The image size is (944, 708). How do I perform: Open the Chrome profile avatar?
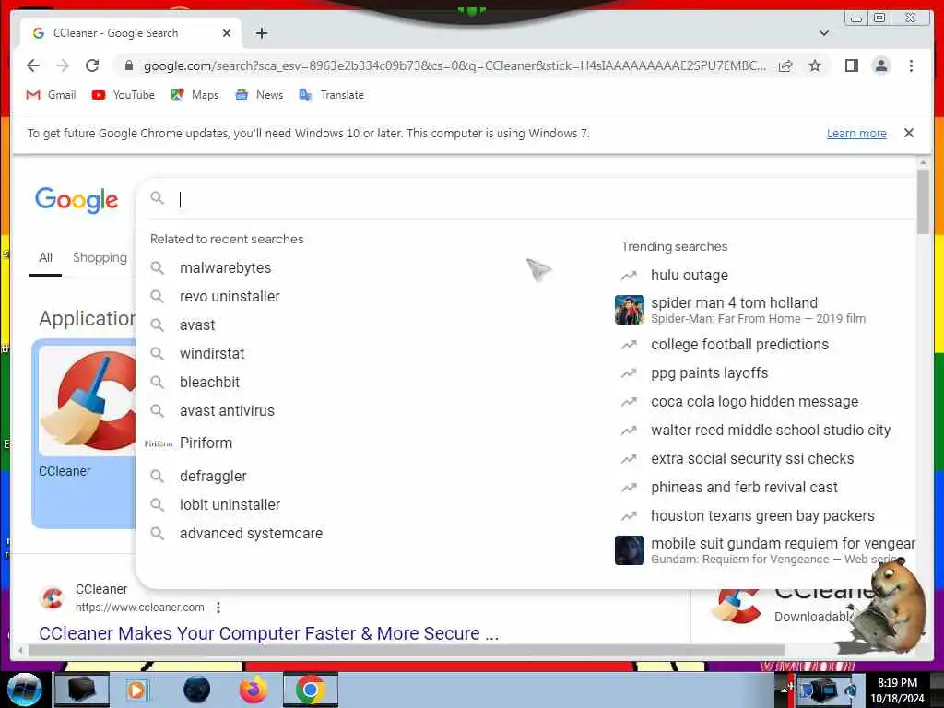point(880,65)
